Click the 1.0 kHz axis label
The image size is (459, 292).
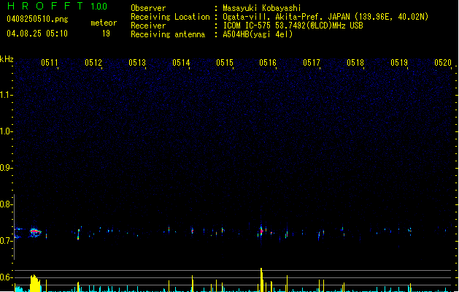tap(6, 131)
